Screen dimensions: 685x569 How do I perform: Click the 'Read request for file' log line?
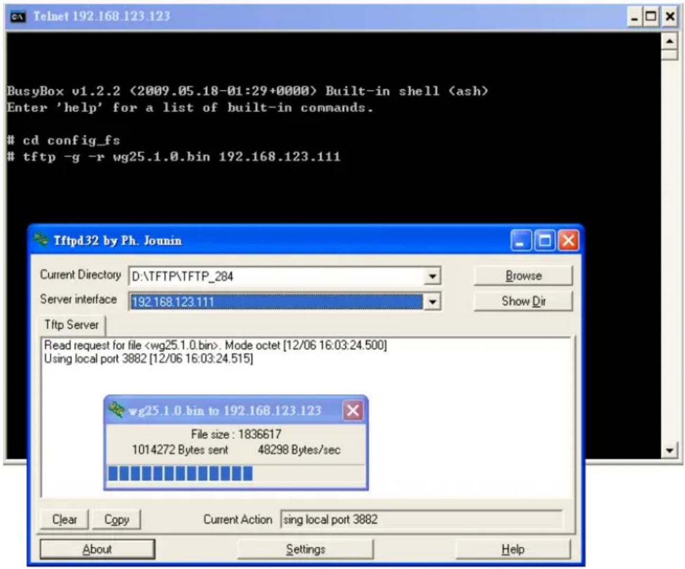pos(215,345)
